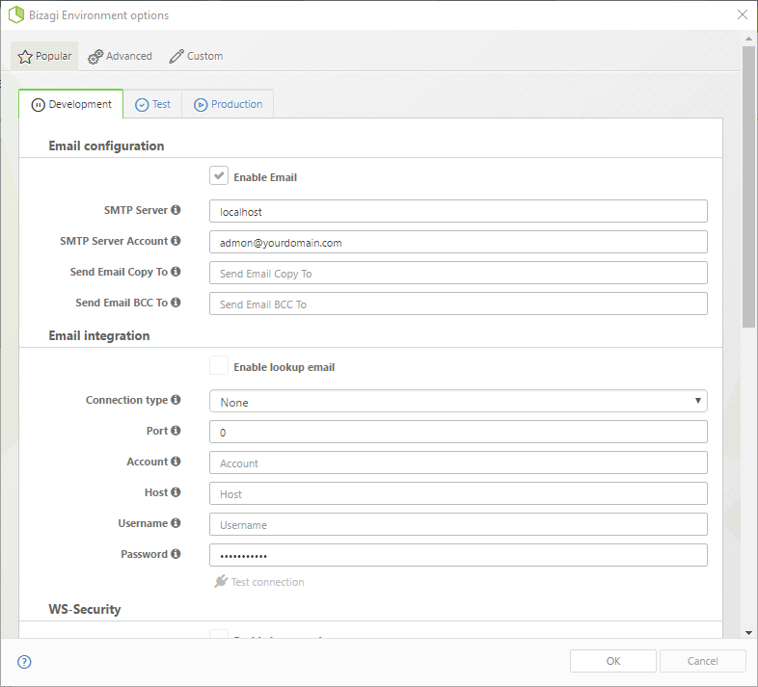Click the Host input field
This screenshot has height=687, width=758.
pos(458,493)
